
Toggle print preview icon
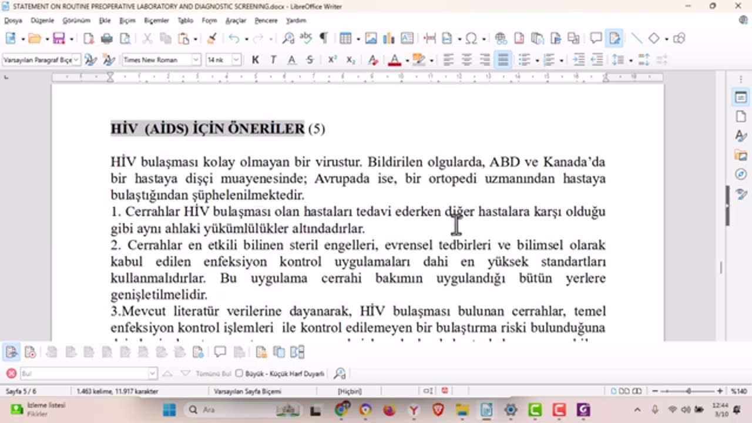125,39
